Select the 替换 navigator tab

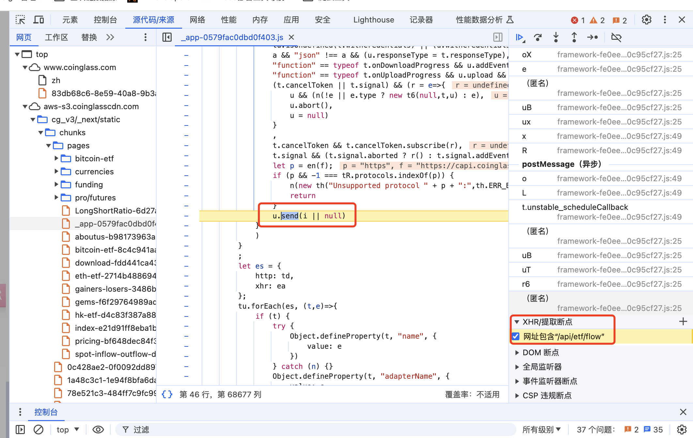[x=89, y=37]
